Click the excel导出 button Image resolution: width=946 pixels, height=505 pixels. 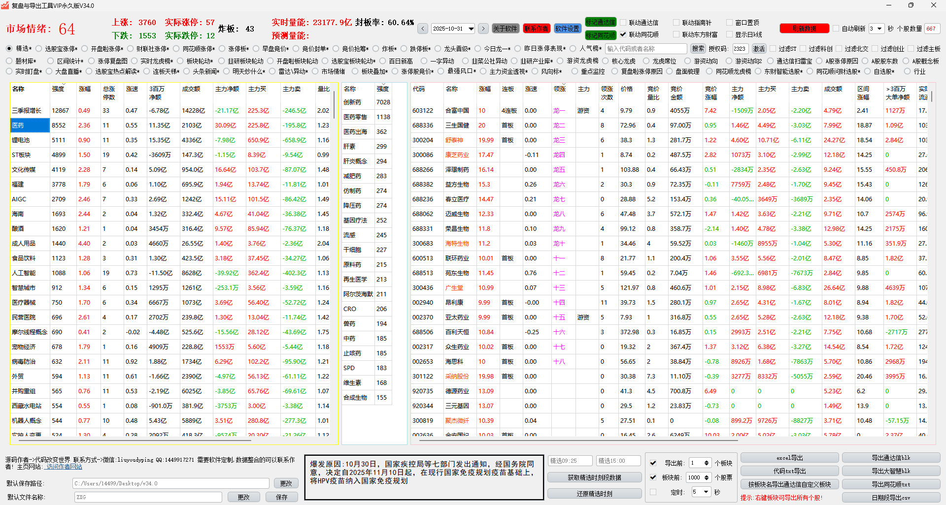point(789,458)
